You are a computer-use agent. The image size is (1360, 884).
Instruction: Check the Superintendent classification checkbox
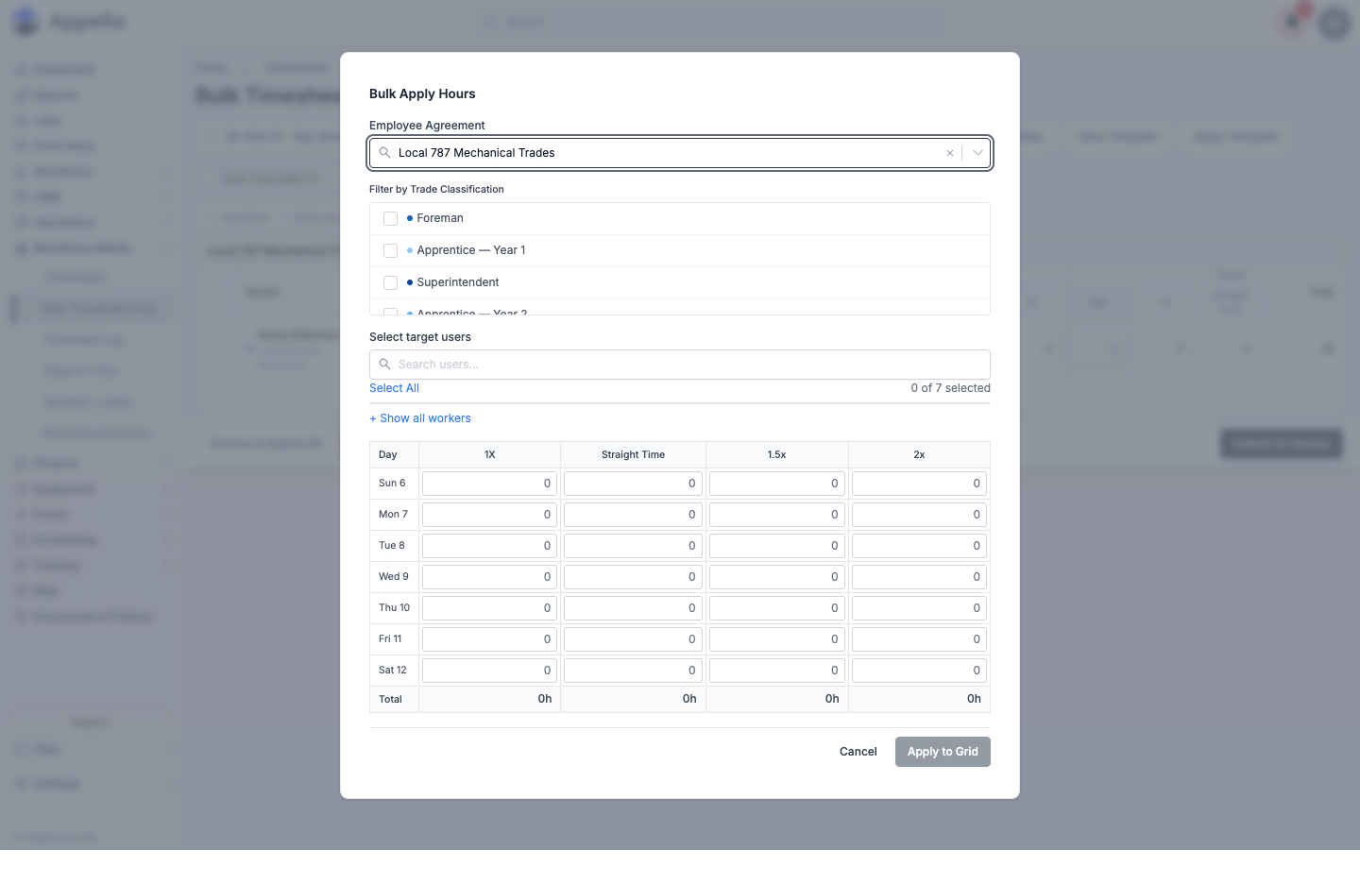(x=391, y=282)
